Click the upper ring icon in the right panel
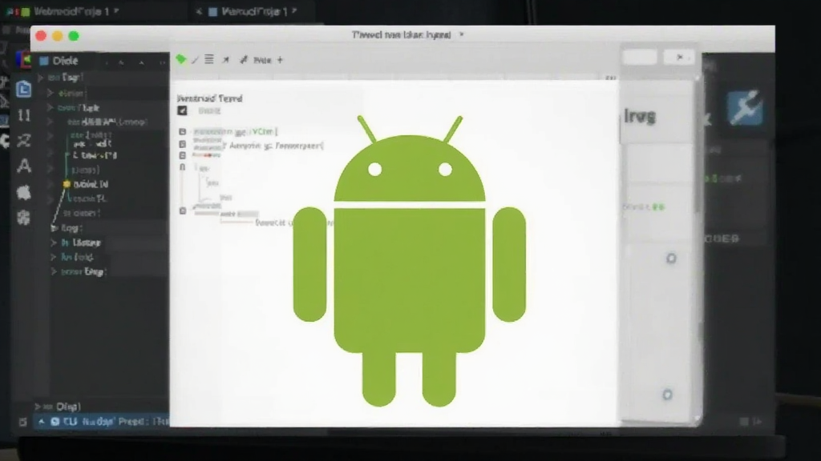Viewport: 821px width, 461px height. [x=671, y=259]
